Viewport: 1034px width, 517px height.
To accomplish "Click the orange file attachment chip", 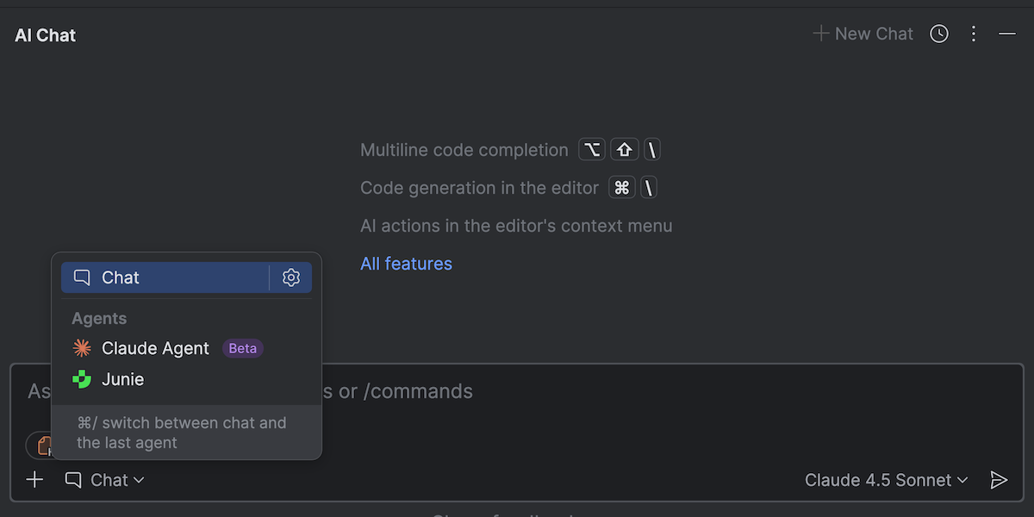I will [x=40, y=445].
